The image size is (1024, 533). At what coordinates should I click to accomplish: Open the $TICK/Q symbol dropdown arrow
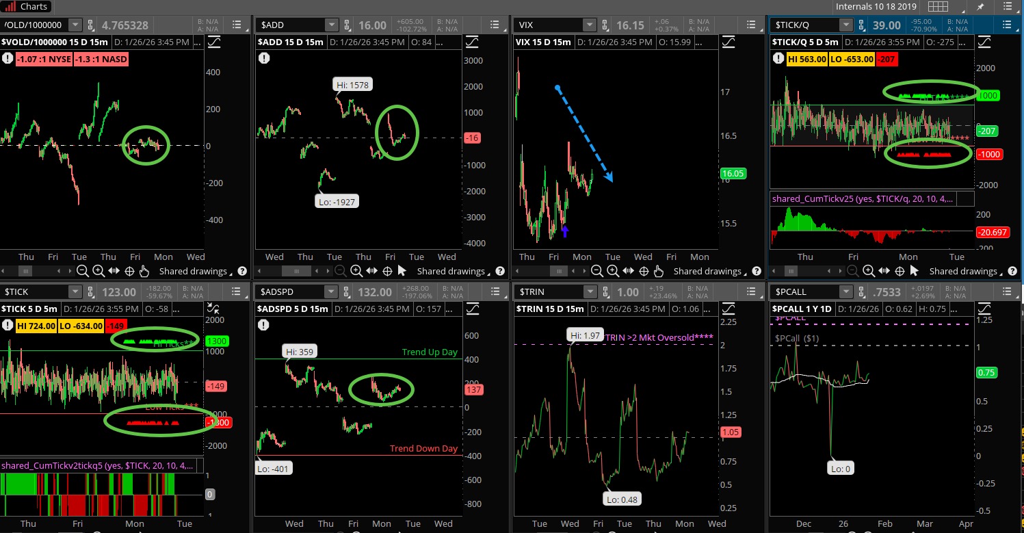click(x=847, y=25)
